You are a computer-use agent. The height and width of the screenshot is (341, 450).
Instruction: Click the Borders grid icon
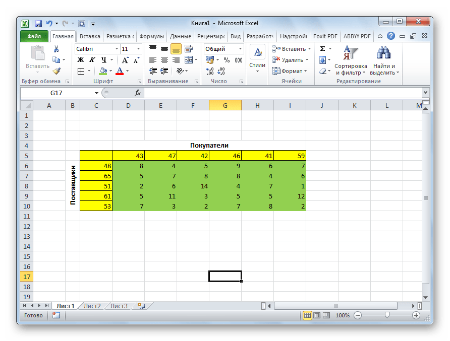(81, 71)
